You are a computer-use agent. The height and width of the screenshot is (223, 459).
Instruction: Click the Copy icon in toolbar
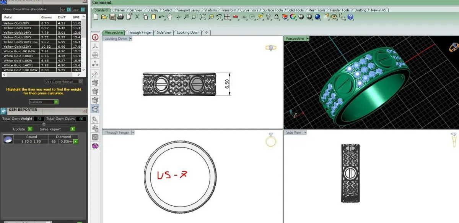[145, 16]
